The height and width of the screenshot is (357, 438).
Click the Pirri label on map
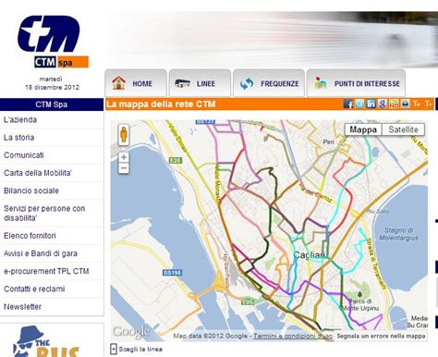pyautogui.click(x=328, y=142)
